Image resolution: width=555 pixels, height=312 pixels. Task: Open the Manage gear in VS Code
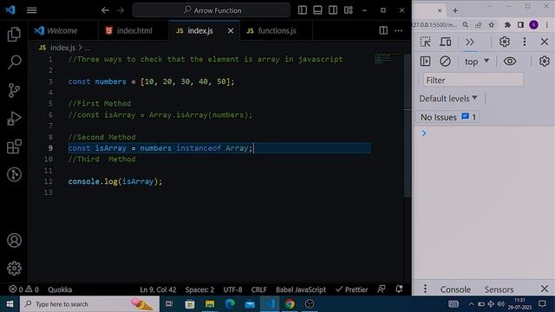coord(14,268)
